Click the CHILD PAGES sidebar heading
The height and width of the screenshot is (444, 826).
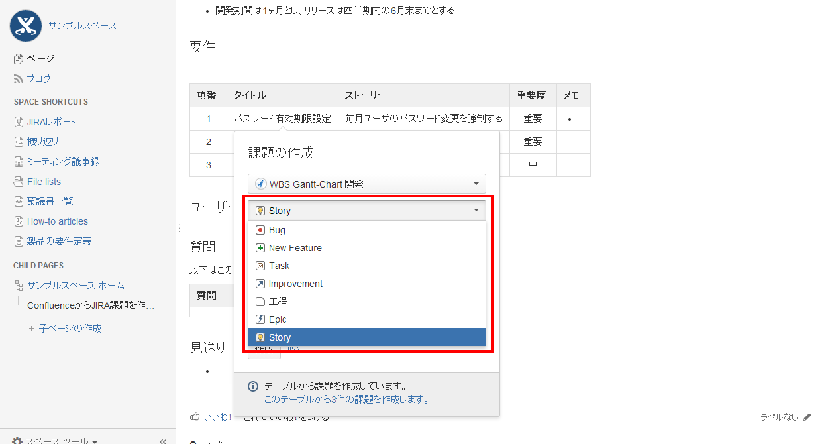(38, 266)
